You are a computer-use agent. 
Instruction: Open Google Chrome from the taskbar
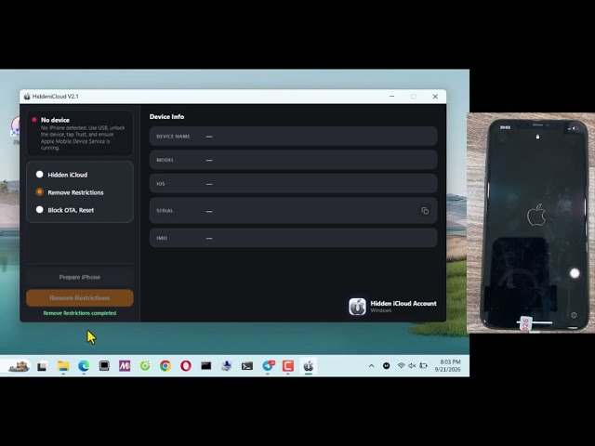tap(165, 365)
